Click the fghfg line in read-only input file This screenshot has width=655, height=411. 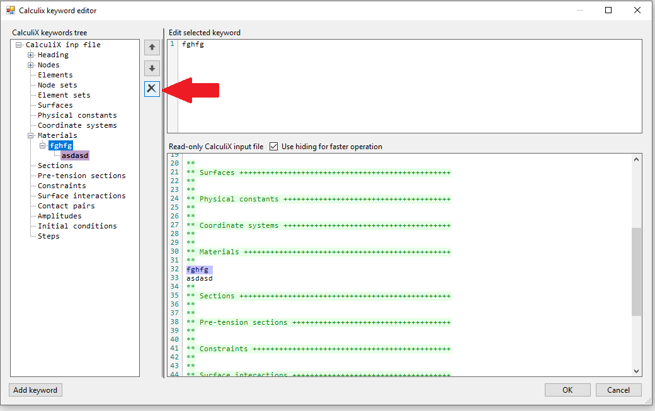(x=197, y=269)
